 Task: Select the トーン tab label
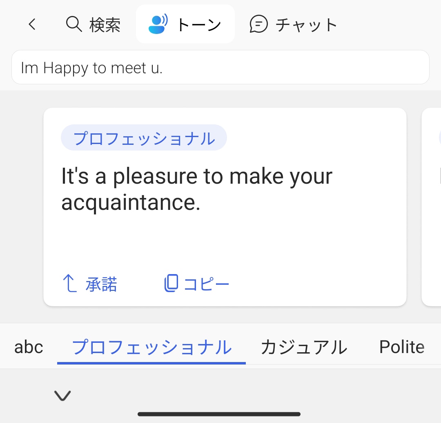point(198,25)
